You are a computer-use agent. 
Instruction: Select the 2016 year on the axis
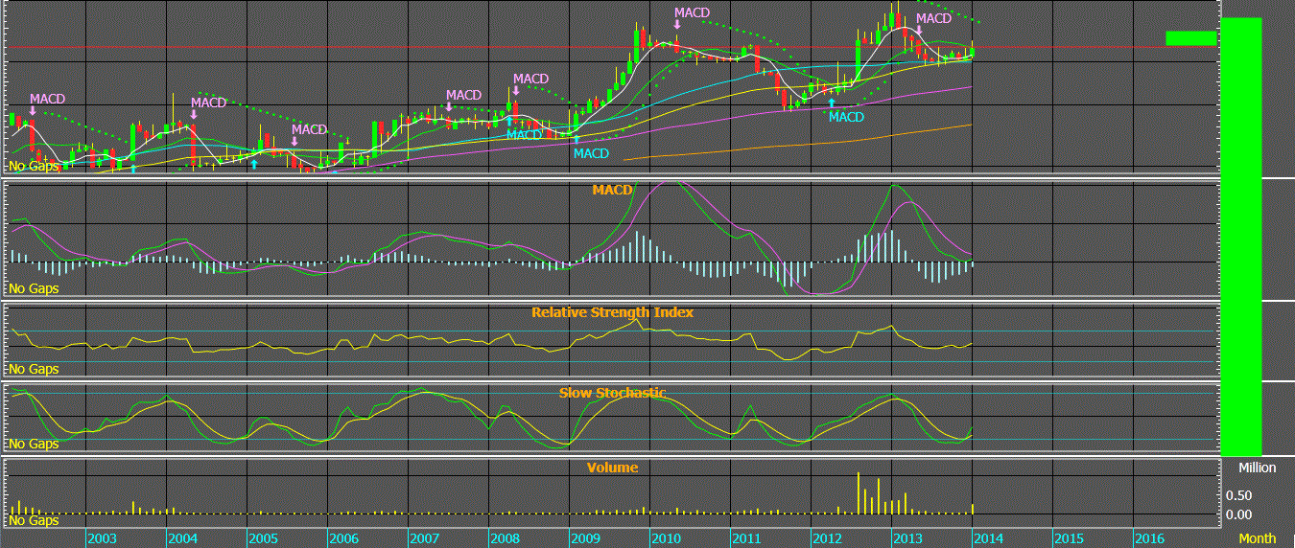[x=1150, y=538]
